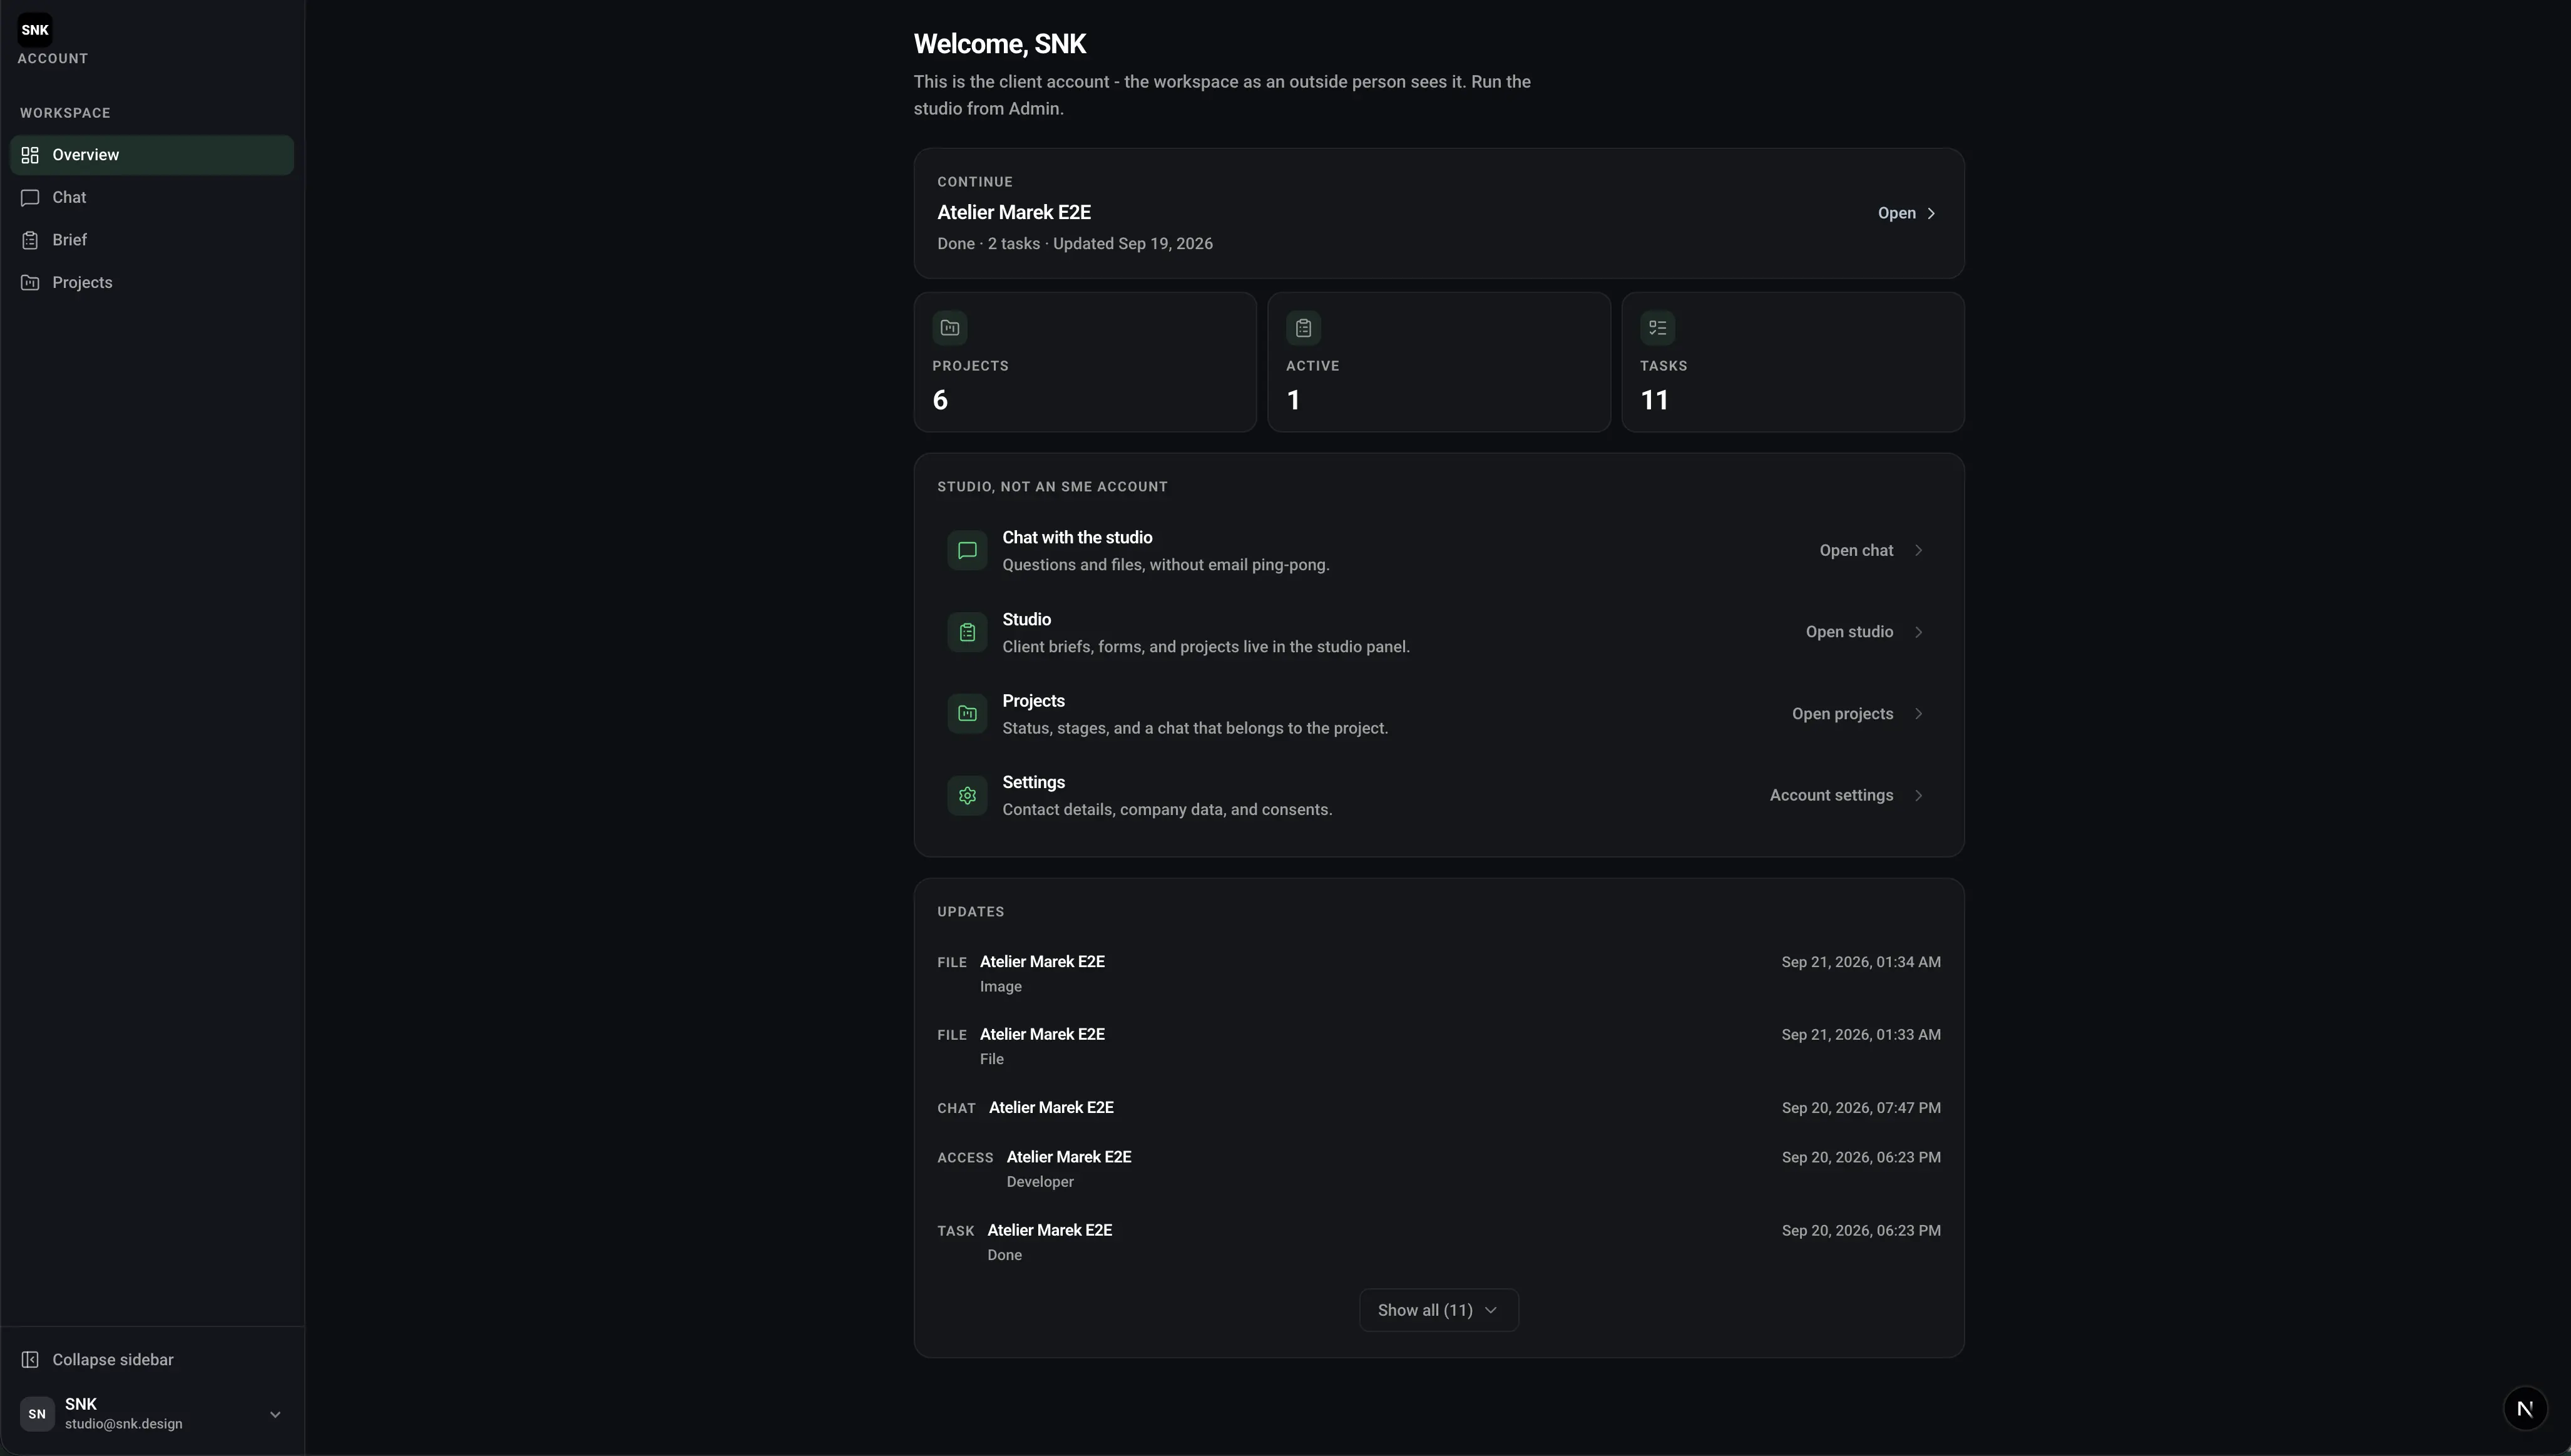2571x1456 pixels.
Task: Click Open chat link
Action: coord(1855,551)
